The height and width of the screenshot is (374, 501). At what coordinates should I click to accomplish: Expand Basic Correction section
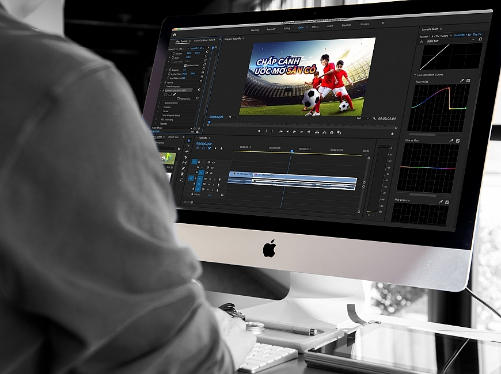(x=160, y=102)
